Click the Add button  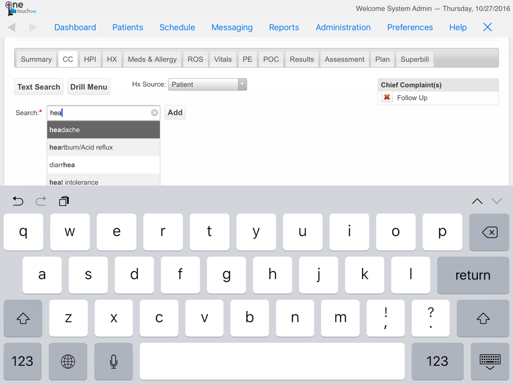pyautogui.click(x=174, y=112)
